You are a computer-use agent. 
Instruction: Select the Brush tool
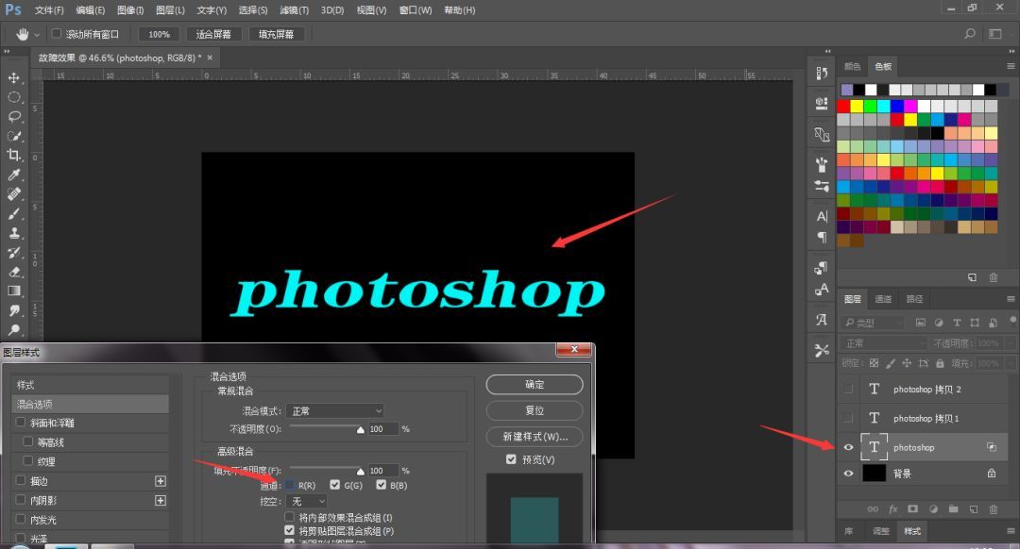(x=13, y=214)
